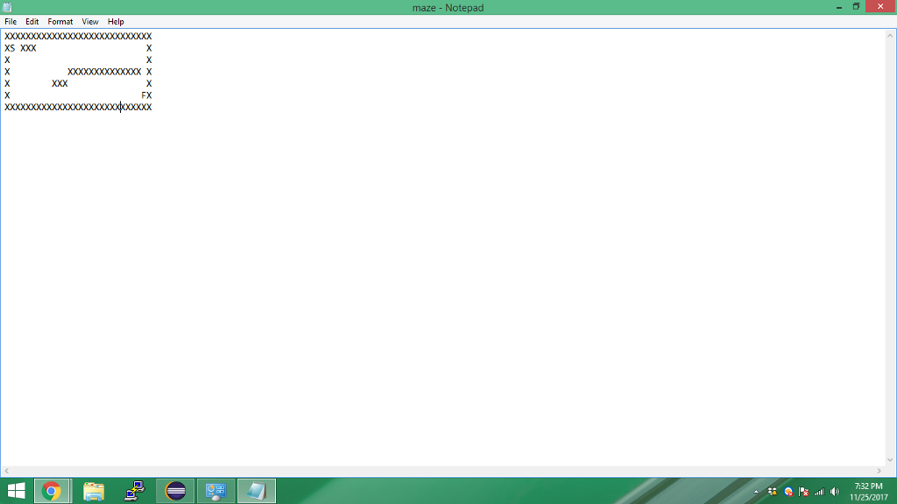Open Notepad's system menu via title bar icon

click(x=7, y=6)
